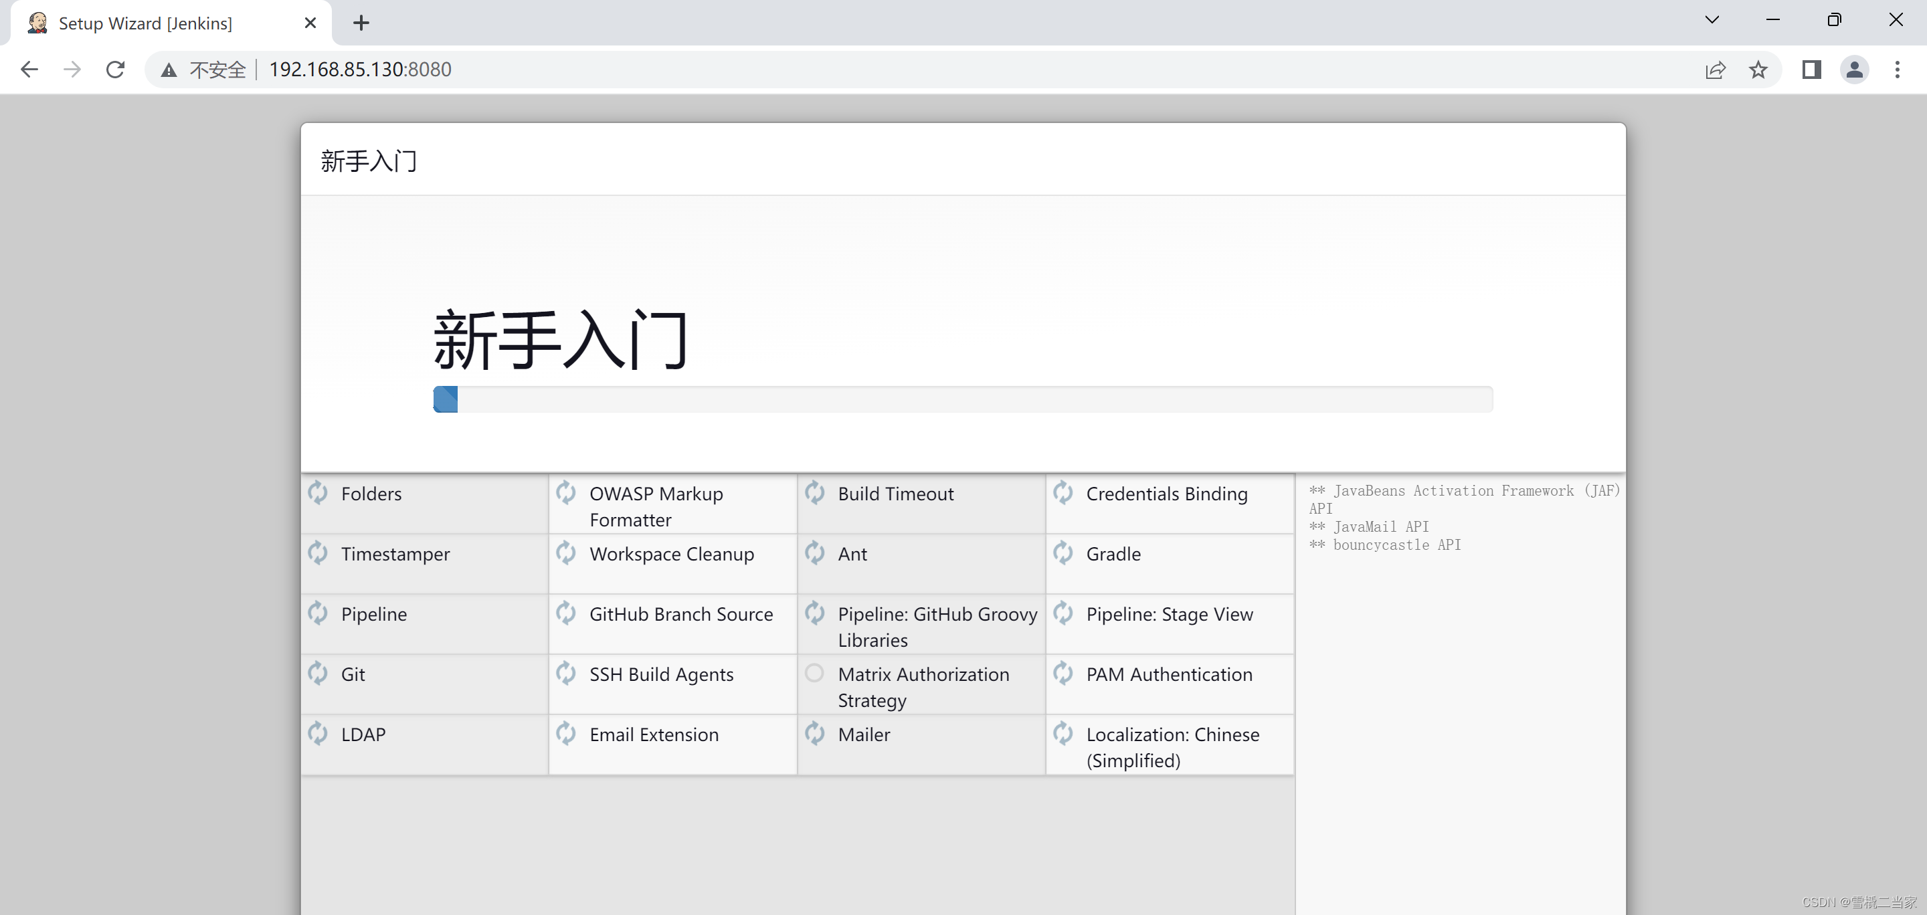Click the OWASP Markup Formatter spinner icon
The image size is (1927, 915).
pyautogui.click(x=566, y=493)
